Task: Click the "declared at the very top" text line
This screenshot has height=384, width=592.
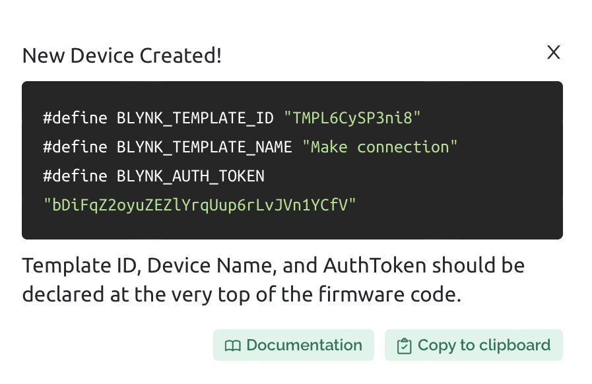Action: click(x=241, y=294)
